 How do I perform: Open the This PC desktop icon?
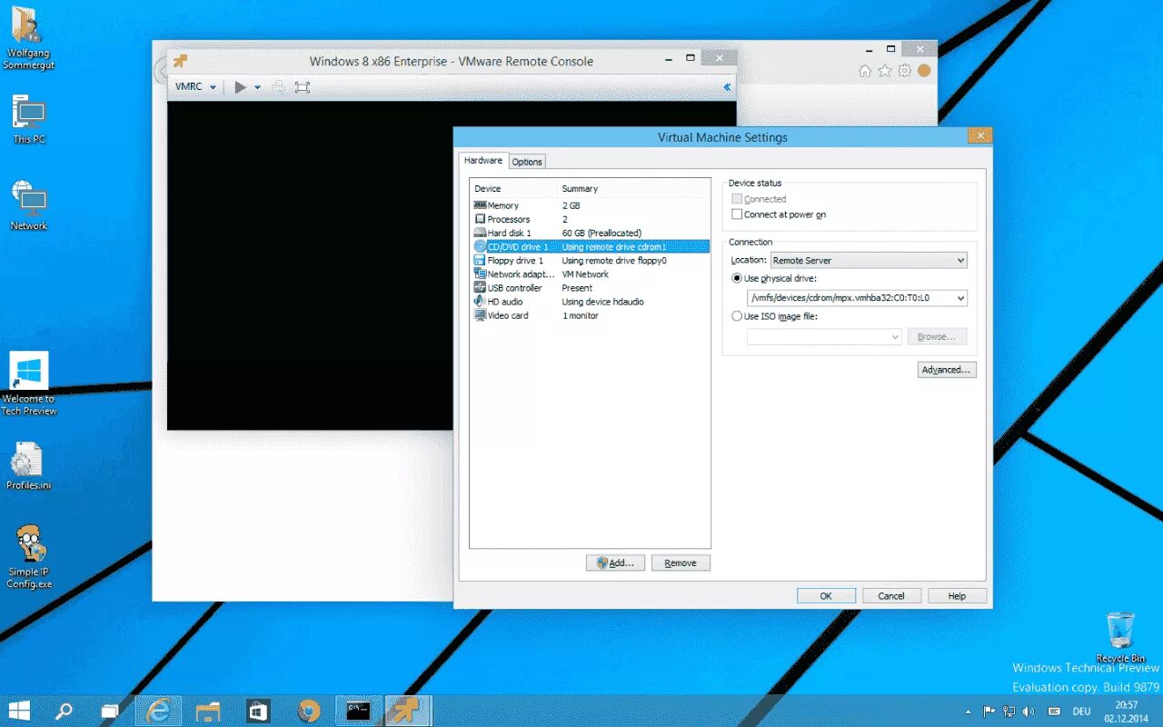(x=29, y=118)
